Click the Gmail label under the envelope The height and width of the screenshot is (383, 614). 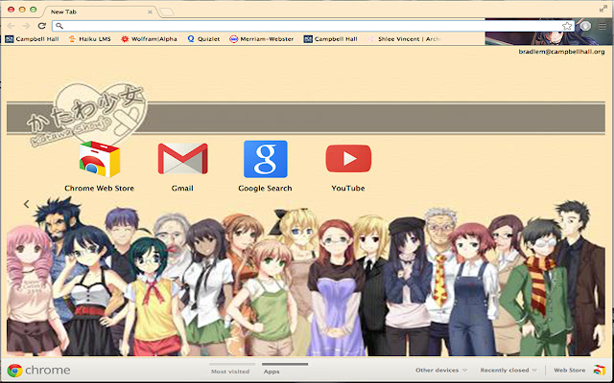(x=182, y=188)
